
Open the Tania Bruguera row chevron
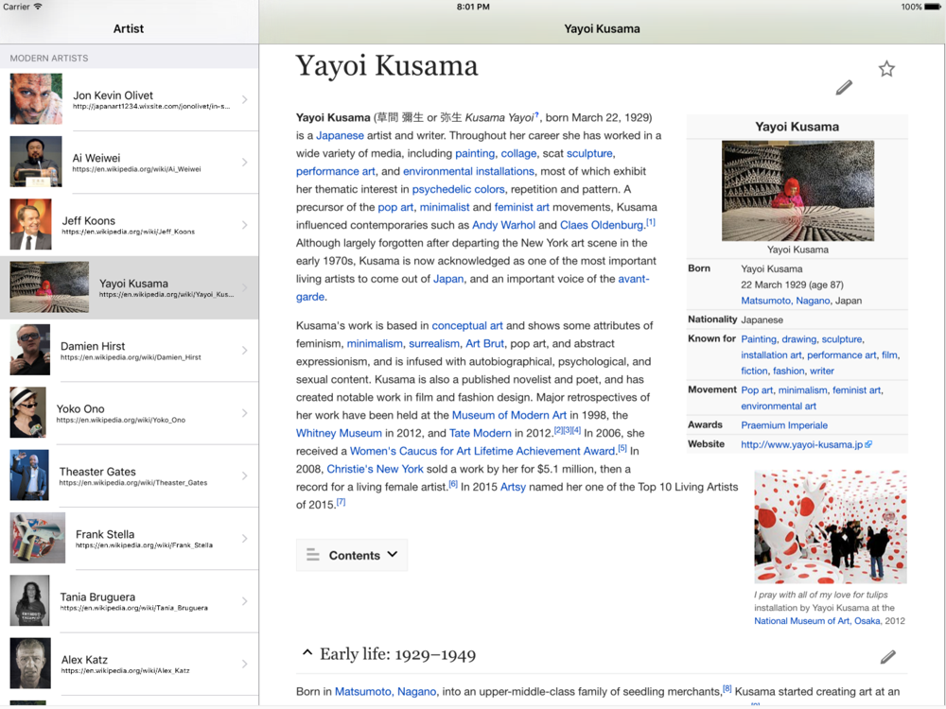click(244, 601)
